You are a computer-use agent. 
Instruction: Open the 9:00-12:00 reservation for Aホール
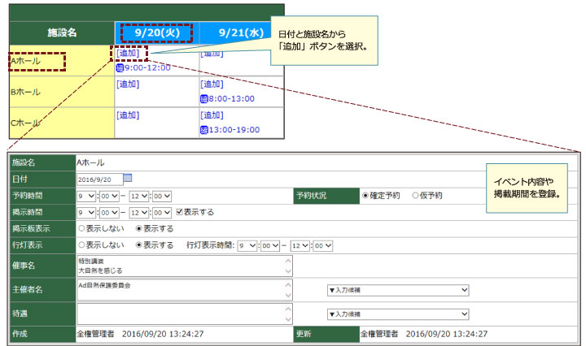pyautogui.click(x=147, y=67)
